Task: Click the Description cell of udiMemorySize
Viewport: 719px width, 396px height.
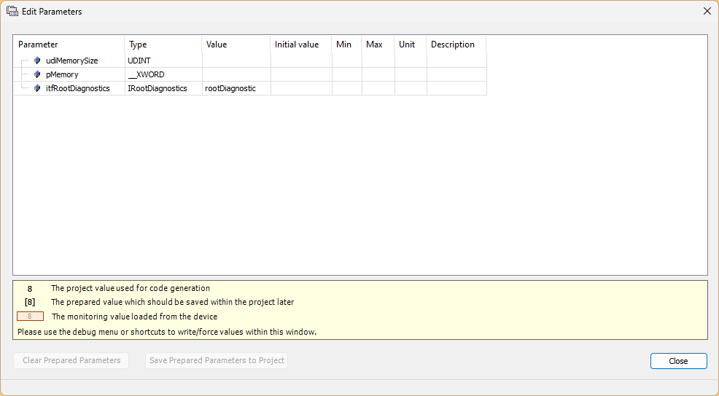Action: coord(456,61)
